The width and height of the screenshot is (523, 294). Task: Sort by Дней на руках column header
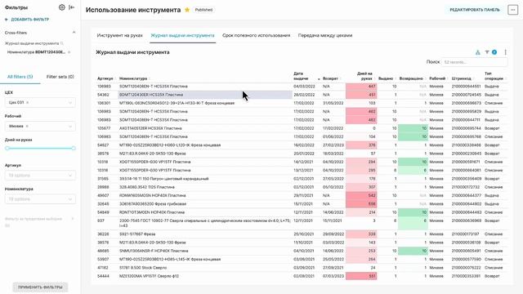[x=364, y=76]
